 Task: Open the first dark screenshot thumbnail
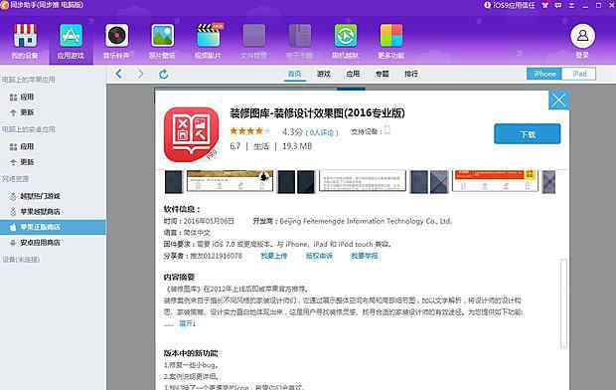[x=174, y=182]
